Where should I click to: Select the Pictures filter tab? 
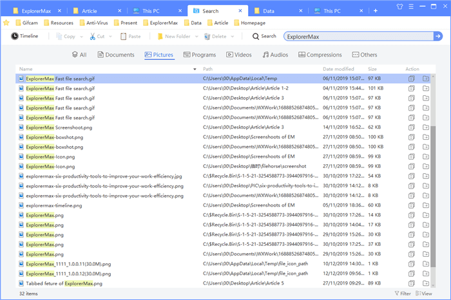[x=159, y=55]
